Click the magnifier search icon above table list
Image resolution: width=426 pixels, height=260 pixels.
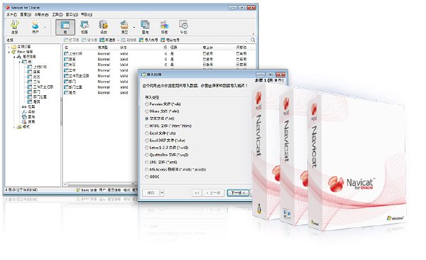pos(253,40)
